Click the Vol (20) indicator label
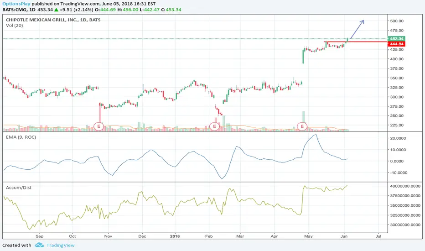The width and height of the screenshot is (425, 251). (15, 26)
